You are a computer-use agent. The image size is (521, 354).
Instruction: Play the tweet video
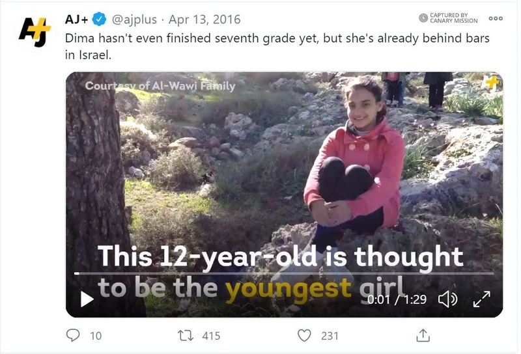click(87, 299)
